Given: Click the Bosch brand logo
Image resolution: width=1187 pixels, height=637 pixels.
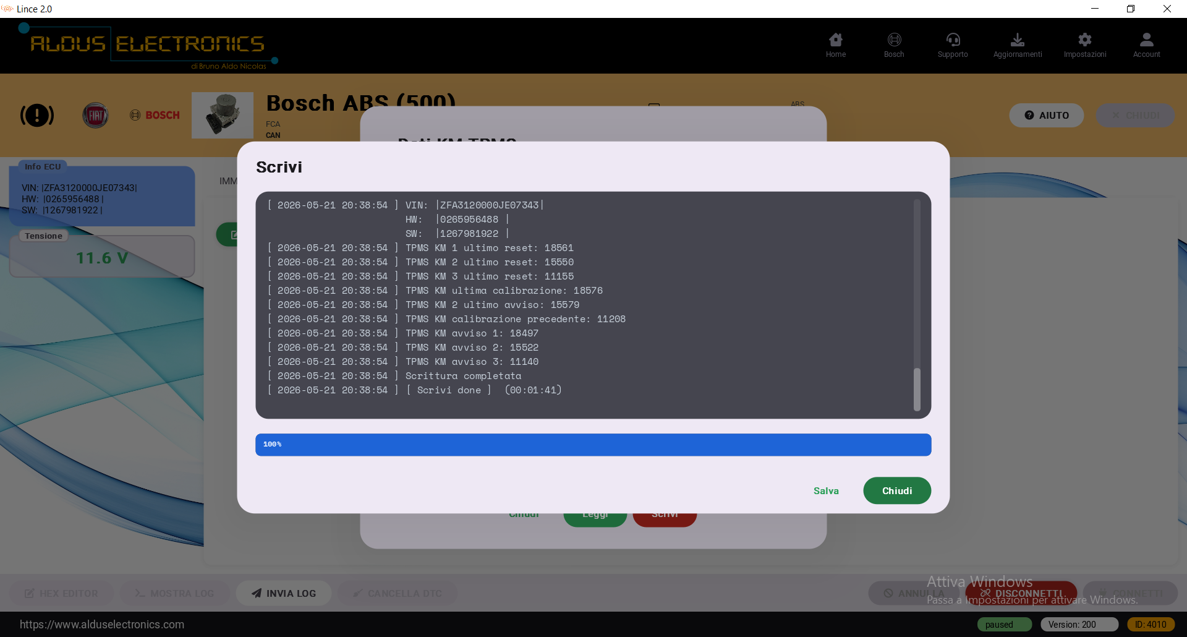Looking at the screenshot, I should [x=155, y=115].
